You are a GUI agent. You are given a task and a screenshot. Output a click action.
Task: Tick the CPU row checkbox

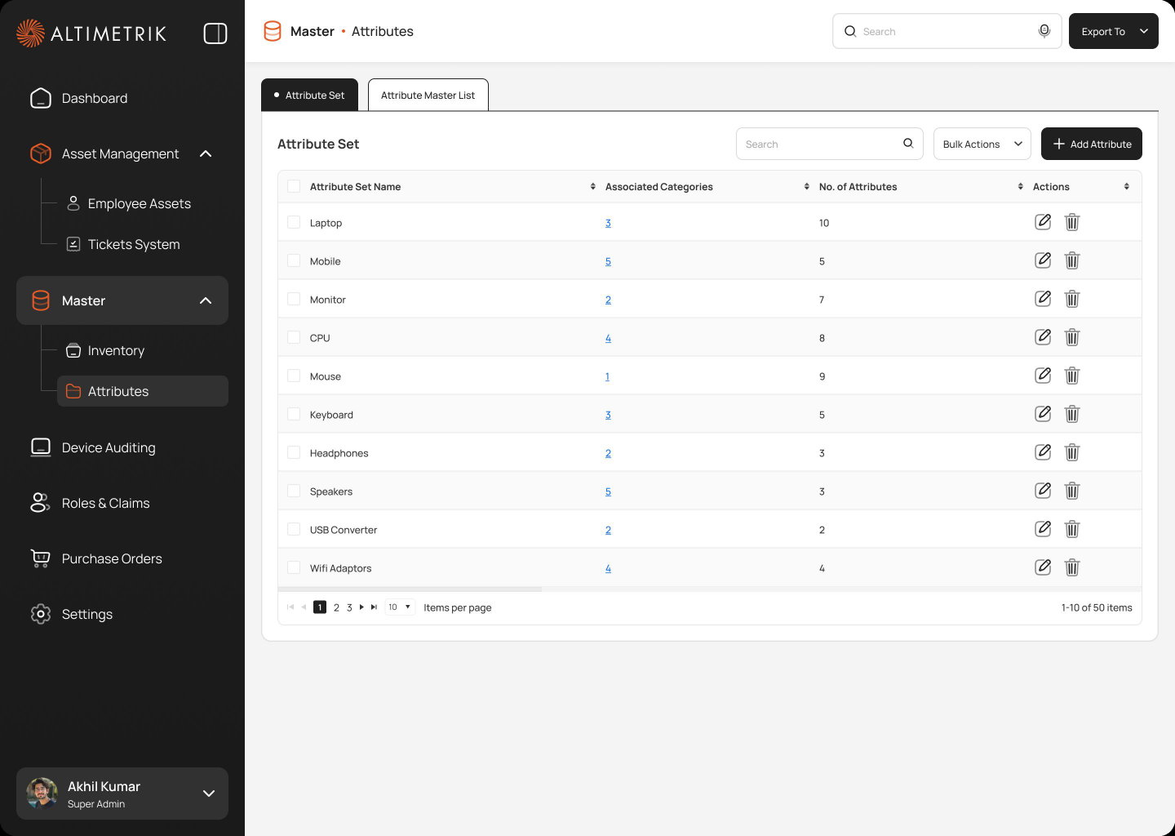(x=294, y=337)
